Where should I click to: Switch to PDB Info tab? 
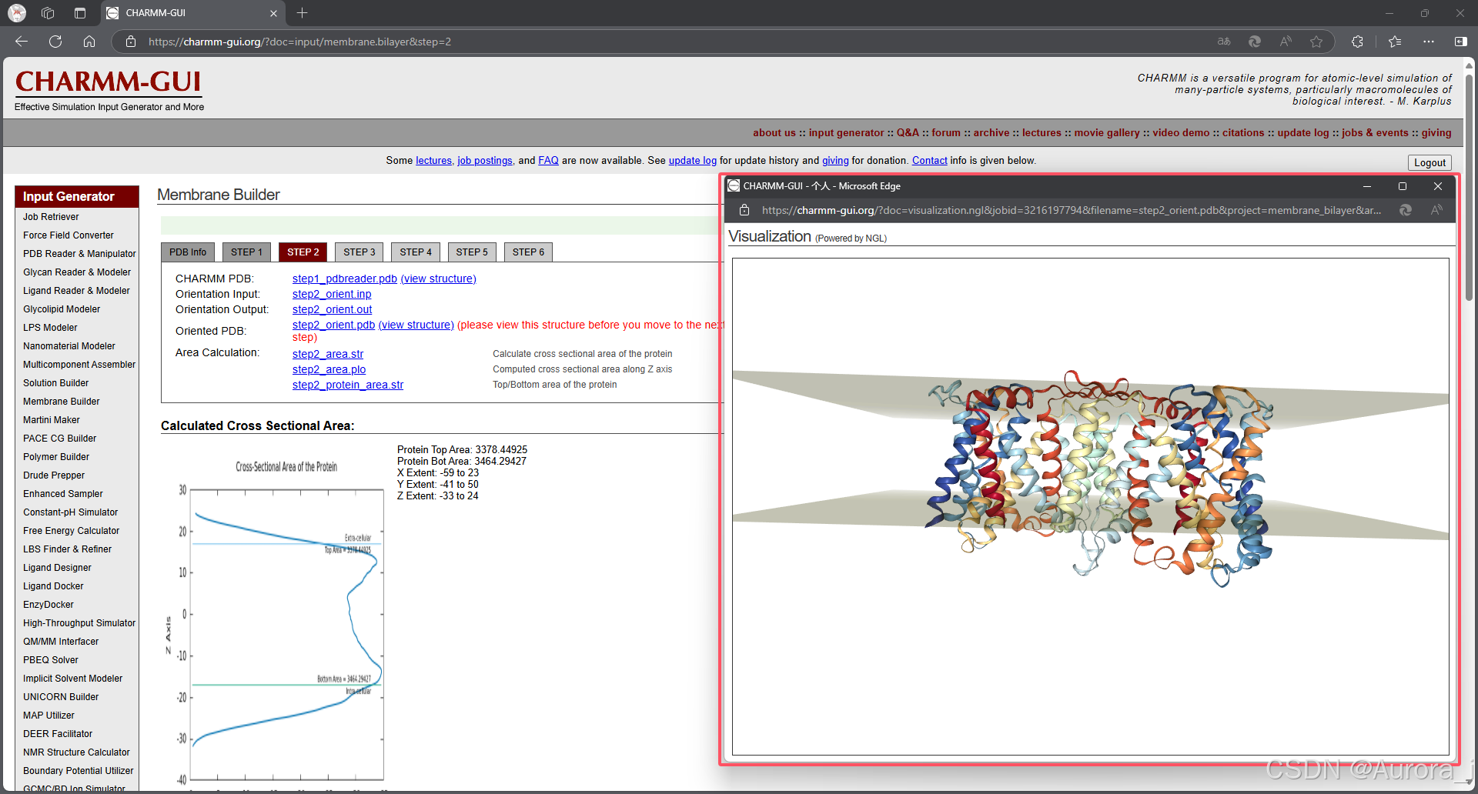tap(188, 252)
